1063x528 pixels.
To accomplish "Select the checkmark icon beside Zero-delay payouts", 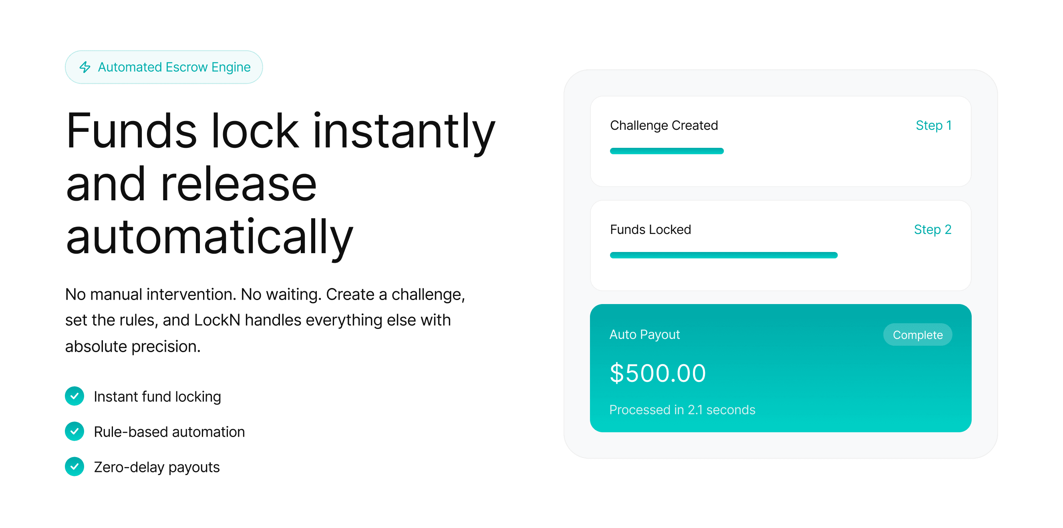I will pos(74,467).
